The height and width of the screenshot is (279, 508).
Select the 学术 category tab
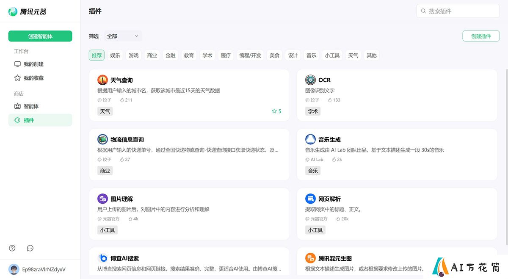click(207, 55)
